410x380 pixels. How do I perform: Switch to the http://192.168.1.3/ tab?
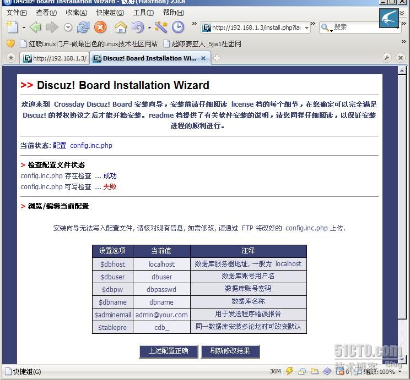[55, 58]
